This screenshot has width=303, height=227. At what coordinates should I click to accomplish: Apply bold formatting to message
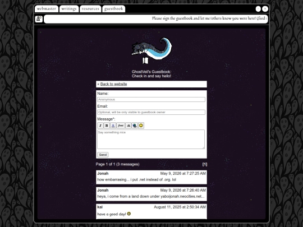tap(107, 126)
